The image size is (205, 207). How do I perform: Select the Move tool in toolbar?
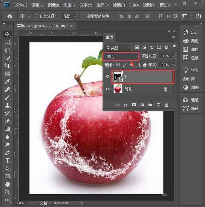(x=7, y=34)
